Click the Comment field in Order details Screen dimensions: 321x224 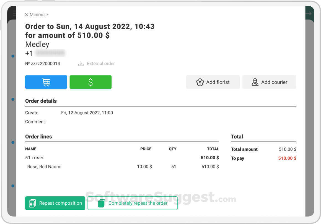pyautogui.click(x=35, y=122)
